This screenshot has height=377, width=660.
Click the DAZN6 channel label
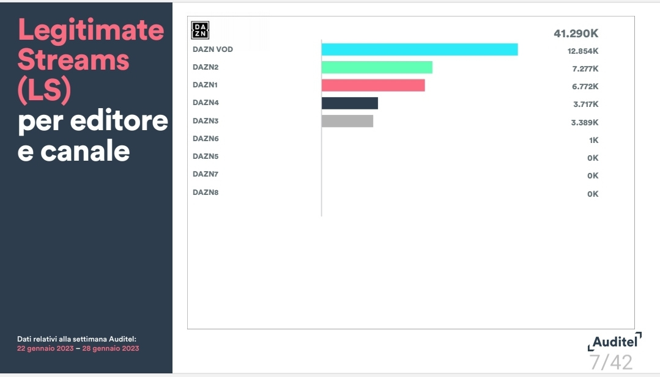206,139
